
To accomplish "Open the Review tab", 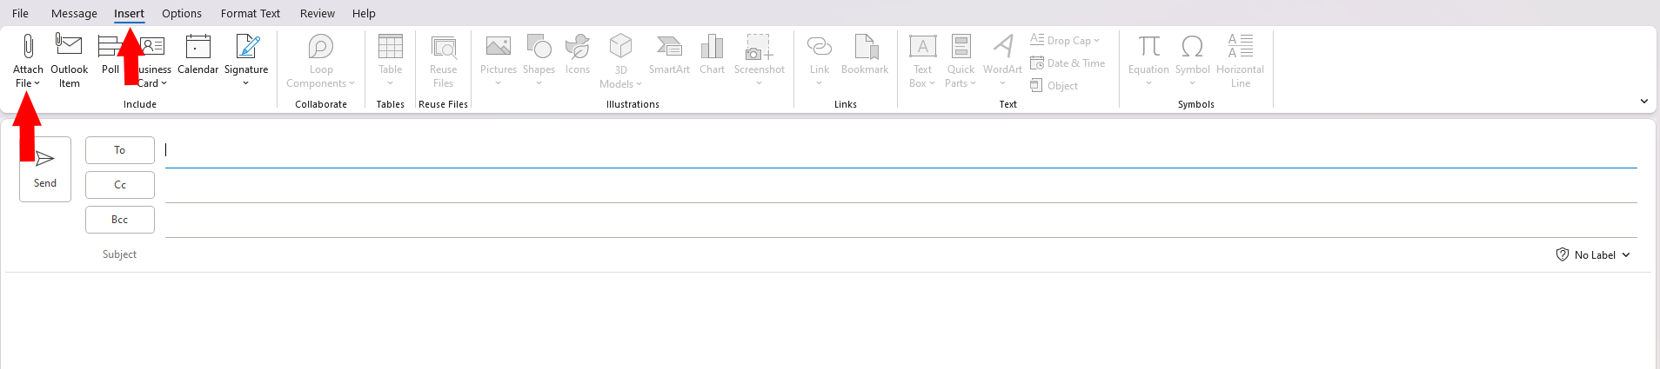I will pos(318,13).
